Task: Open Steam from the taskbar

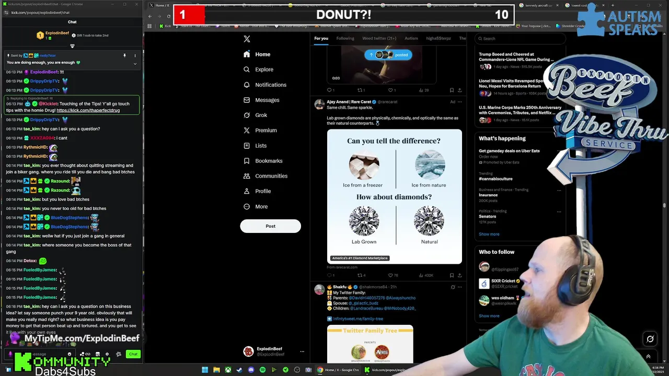Action: pyautogui.click(x=239, y=370)
